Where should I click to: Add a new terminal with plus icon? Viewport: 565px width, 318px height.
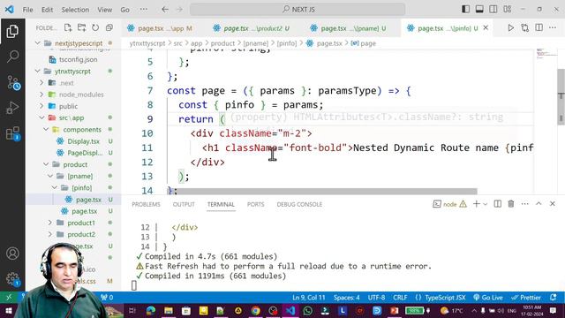[x=477, y=204]
